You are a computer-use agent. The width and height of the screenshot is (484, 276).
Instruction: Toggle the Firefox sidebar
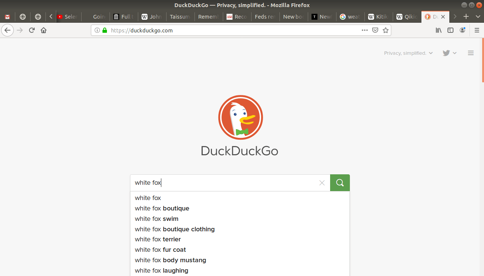[450, 30]
